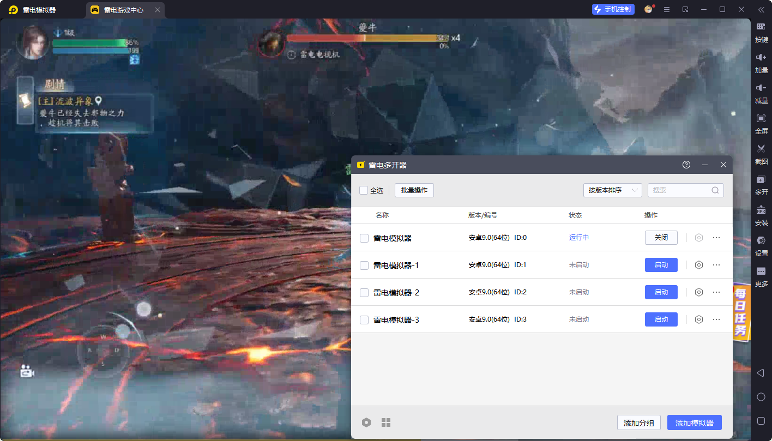Click the detach window icon in title bar

[x=685, y=9]
